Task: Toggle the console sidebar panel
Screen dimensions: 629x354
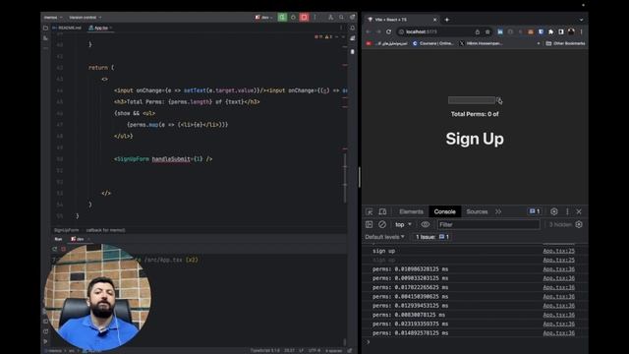Action: point(370,225)
